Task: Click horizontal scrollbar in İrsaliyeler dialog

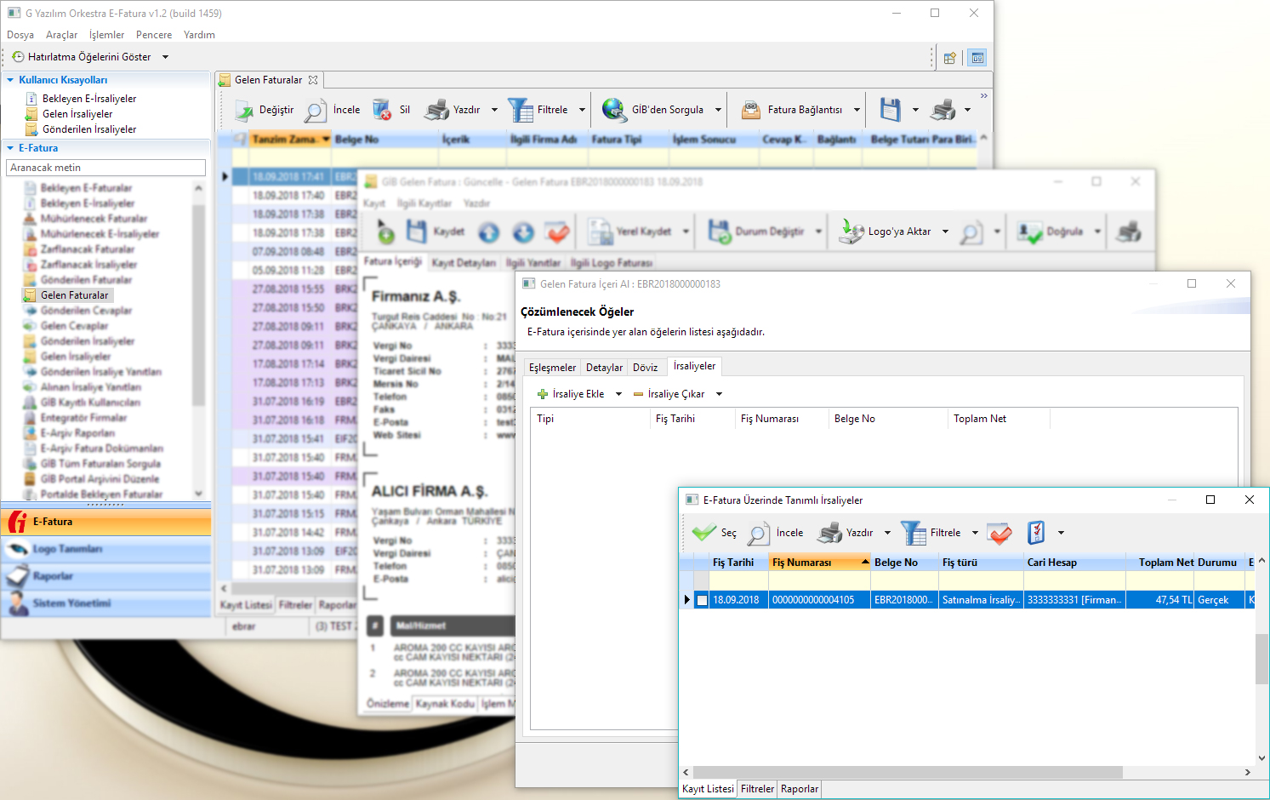Action: (x=907, y=772)
